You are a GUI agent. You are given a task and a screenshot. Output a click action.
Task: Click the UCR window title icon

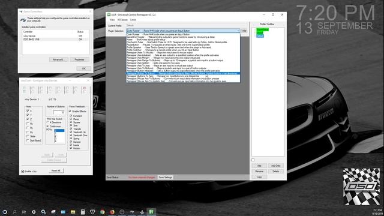click(109, 14)
